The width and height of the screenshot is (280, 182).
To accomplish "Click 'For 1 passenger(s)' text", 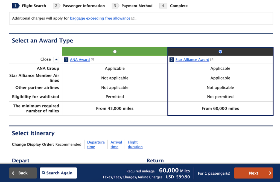I will (x=214, y=173).
